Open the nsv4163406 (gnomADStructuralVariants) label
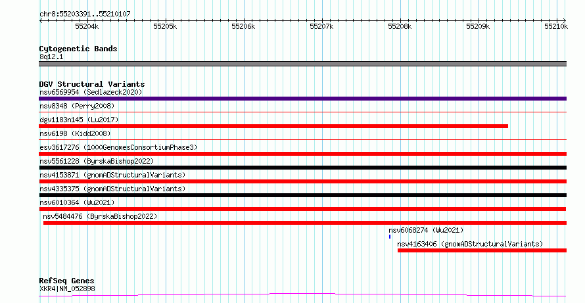Screen dimensions: 585x303 pos(470,244)
